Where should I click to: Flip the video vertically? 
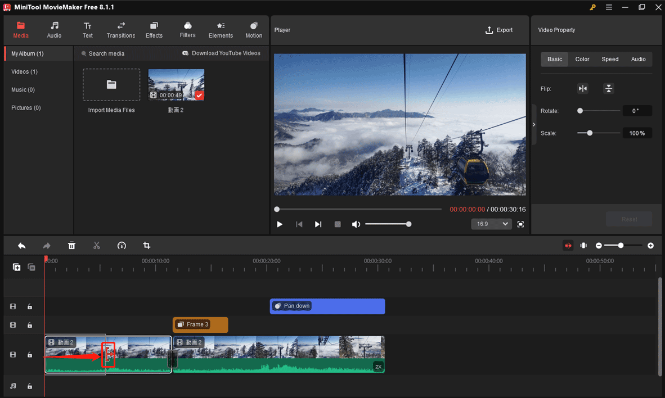(609, 89)
